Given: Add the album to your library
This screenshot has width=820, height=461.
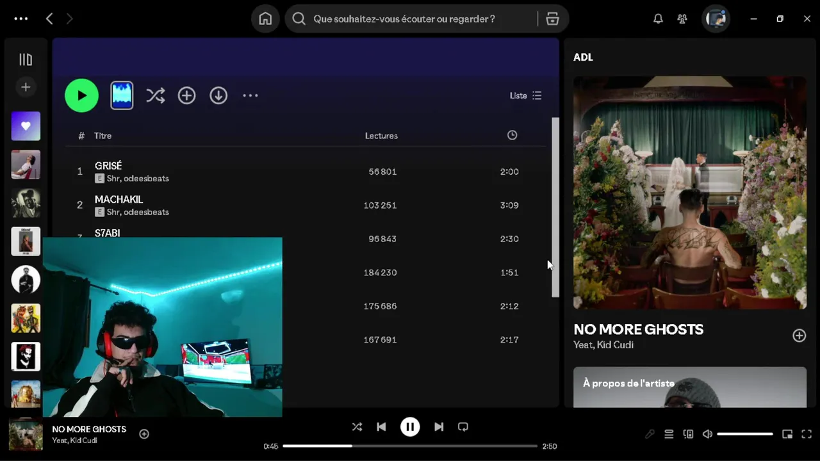Looking at the screenshot, I should pos(186,95).
